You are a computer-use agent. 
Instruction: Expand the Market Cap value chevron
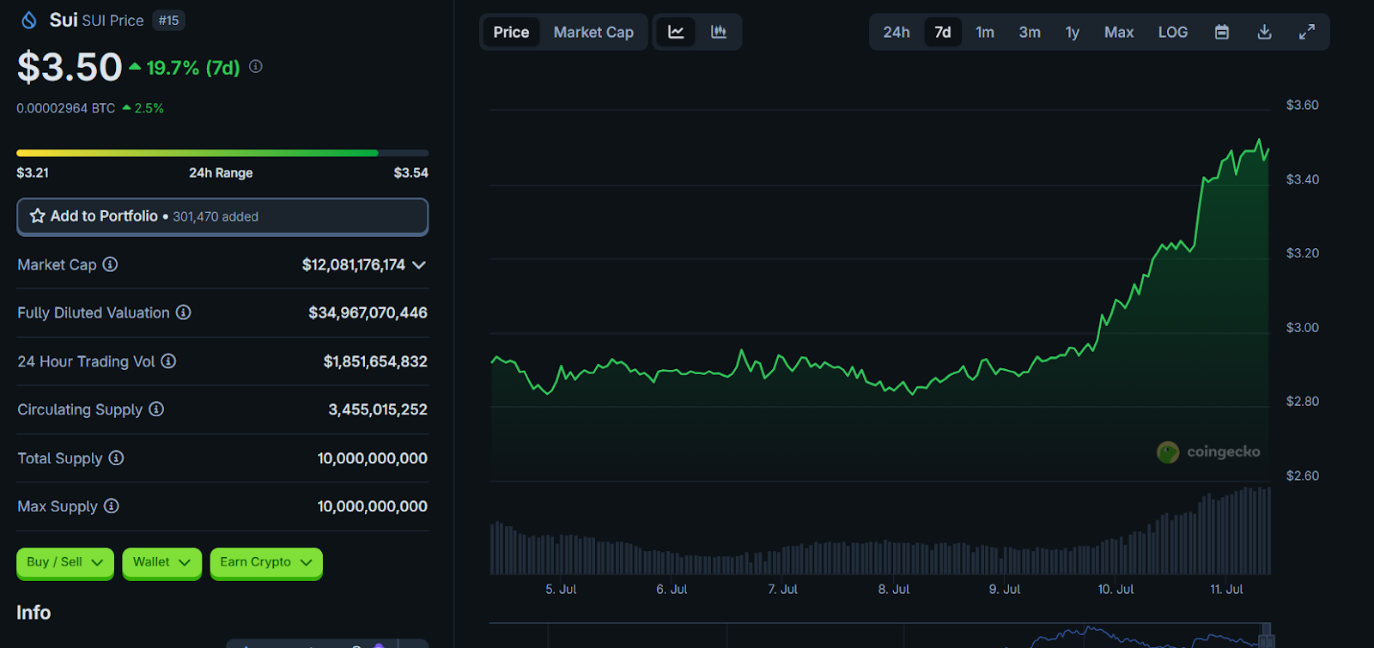pos(419,265)
